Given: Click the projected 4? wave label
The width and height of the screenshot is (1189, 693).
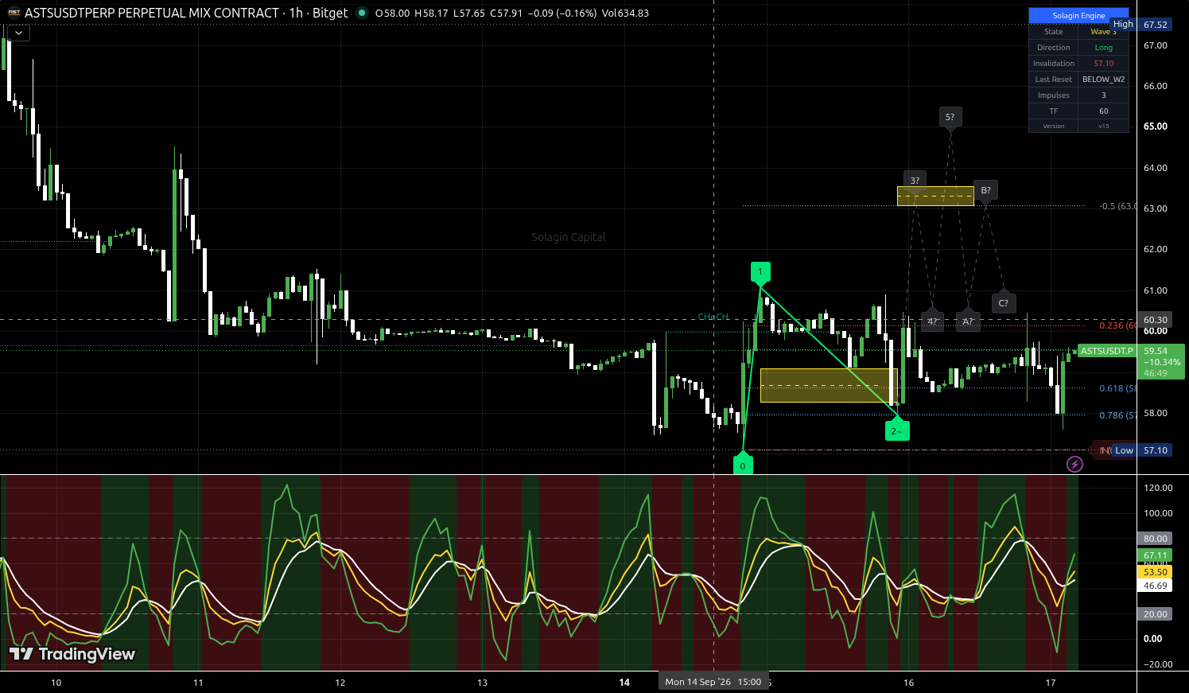Looking at the screenshot, I should click(933, 321).
